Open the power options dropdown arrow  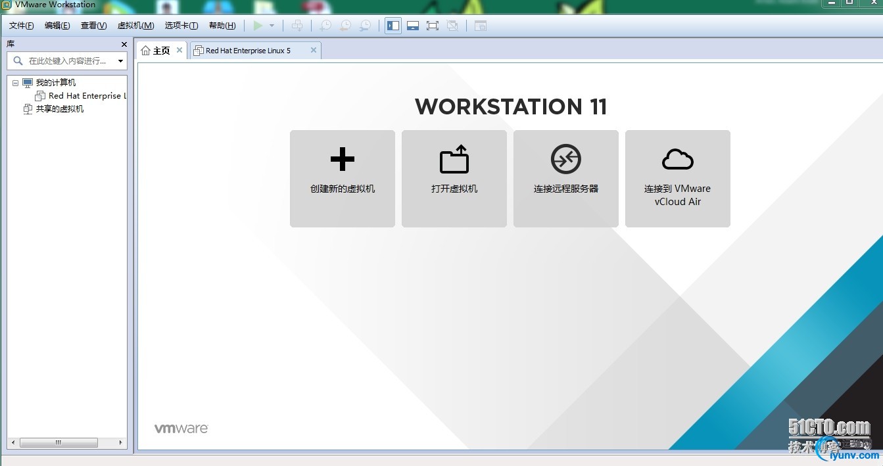(272, 26)
